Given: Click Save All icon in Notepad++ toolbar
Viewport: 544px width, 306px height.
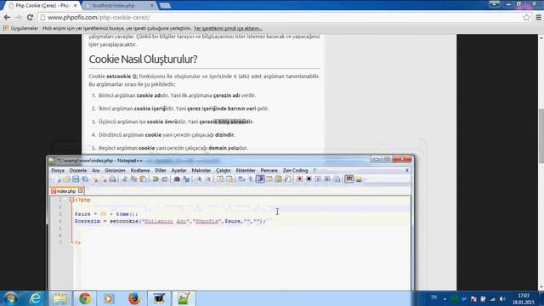Looking at the screenshot, I should pyautogui.click(x=85, y=179).
